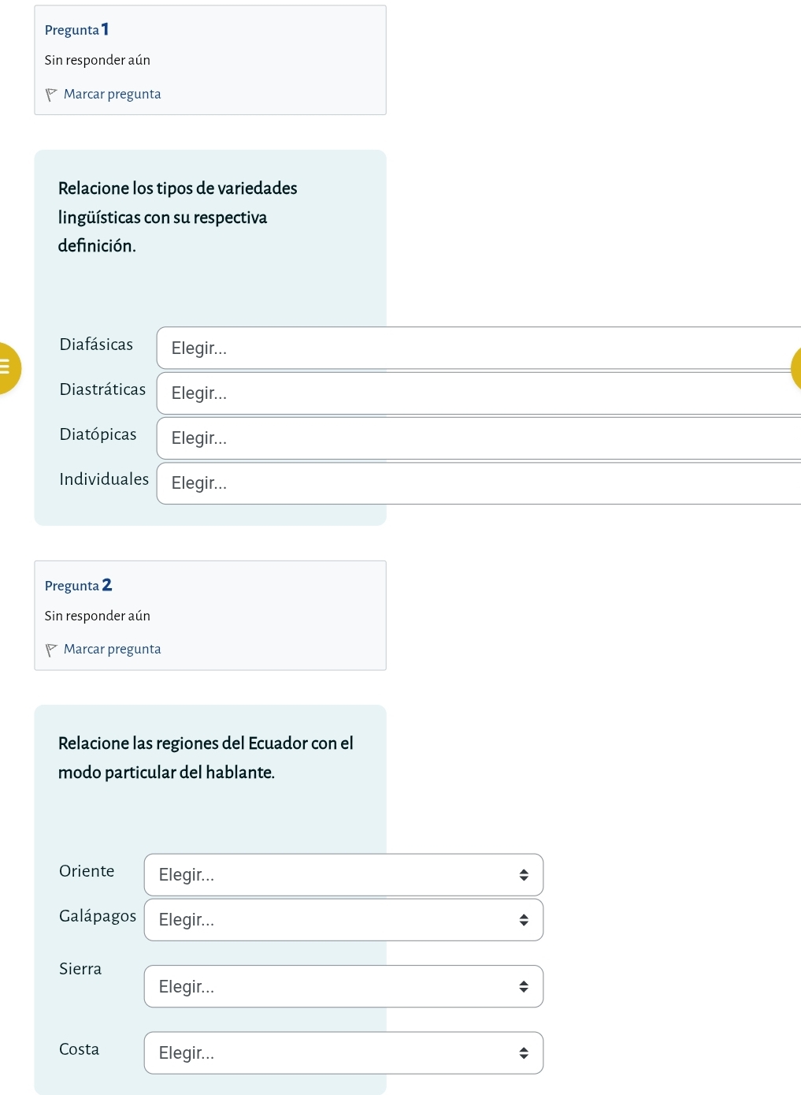Click the Pregunta 1 heading
801x1095 pixels.
point(76,30)
